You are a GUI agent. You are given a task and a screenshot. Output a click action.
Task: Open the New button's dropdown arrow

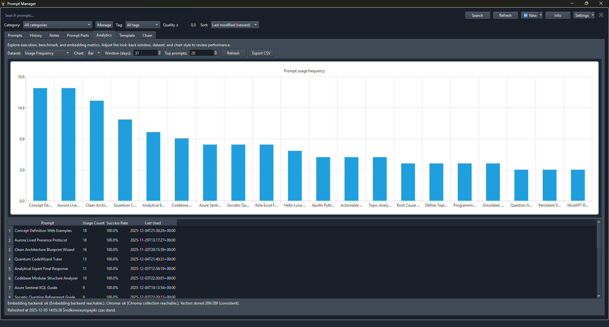[540, 15]
